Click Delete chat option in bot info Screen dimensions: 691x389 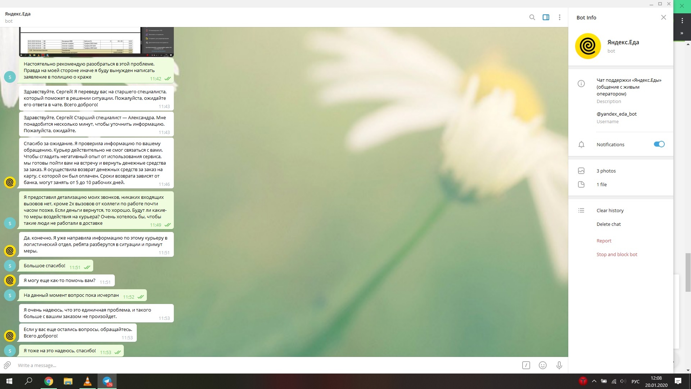coord(609,224)
